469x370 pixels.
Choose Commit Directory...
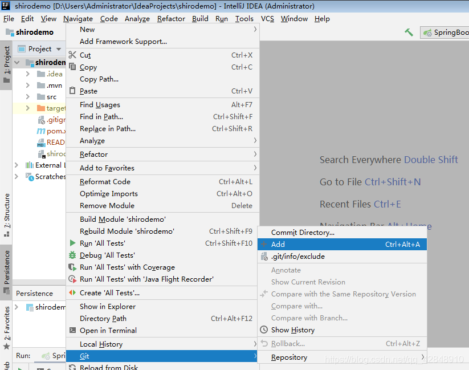point(342,232)
